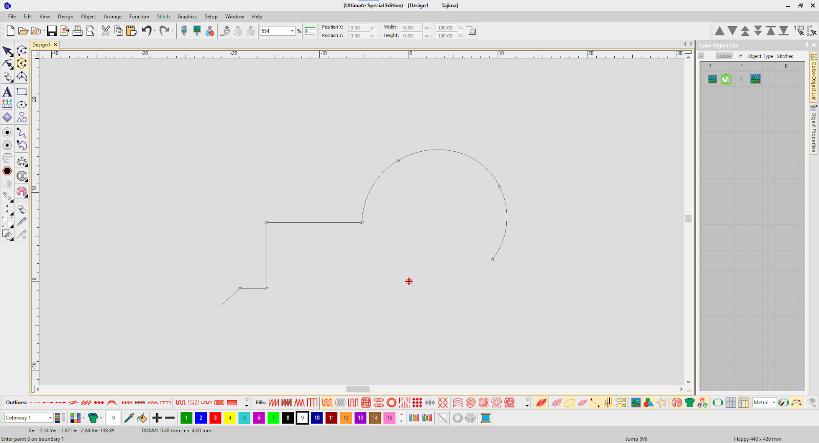Click the Width input field

tap(412, 28)
